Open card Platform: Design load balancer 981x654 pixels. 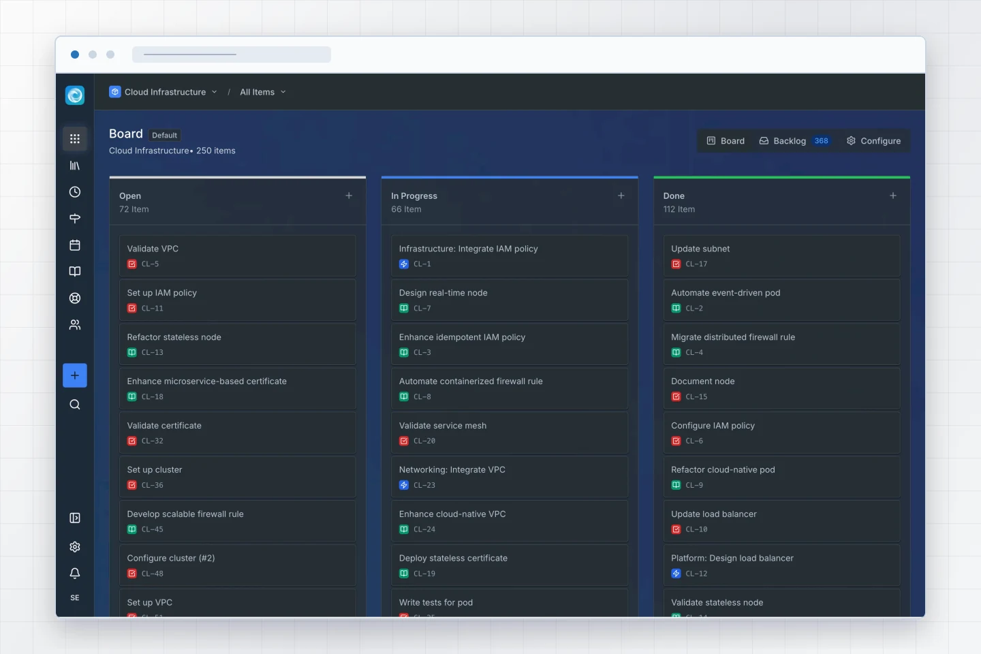(782, 565)
